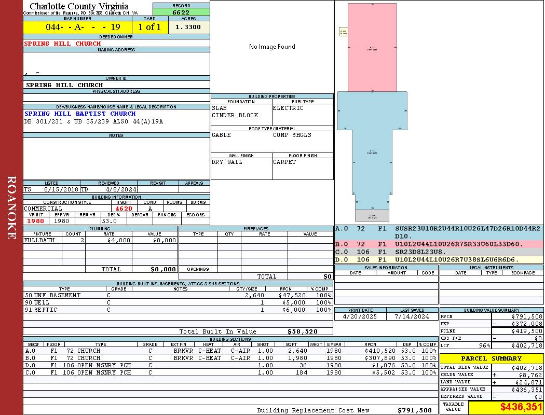Click the yellow PARCEL SUMMARY header
This screenshot has height=415, width=545.
491,358
